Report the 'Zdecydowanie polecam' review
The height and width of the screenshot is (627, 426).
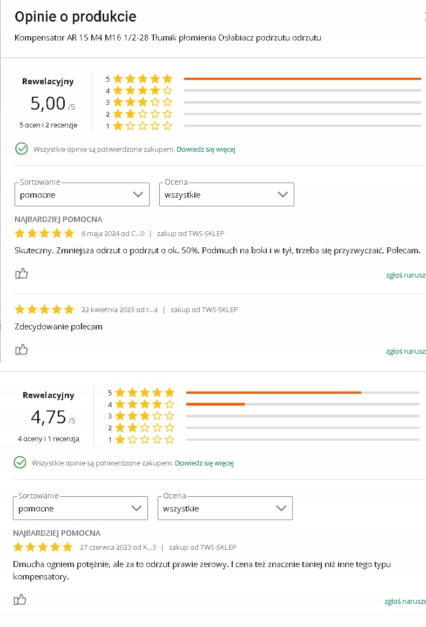pyautogui.click(x=405, y=351)
